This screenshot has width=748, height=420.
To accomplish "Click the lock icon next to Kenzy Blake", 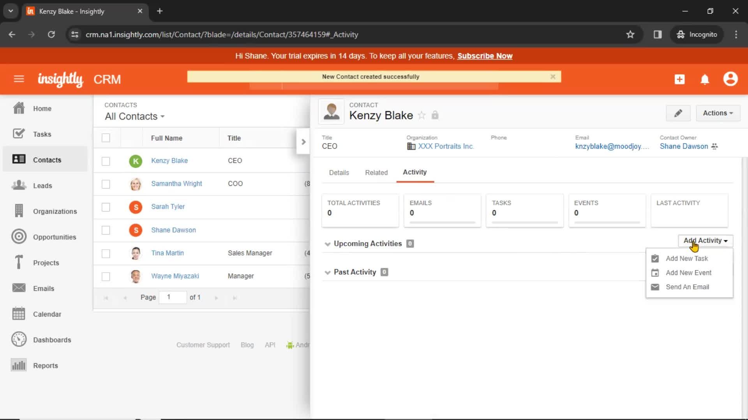I will coord(435,115).
